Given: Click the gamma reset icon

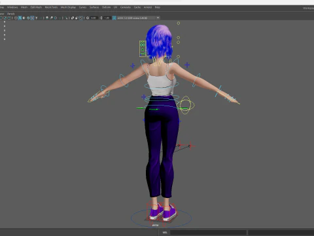Looking at the screenshot, I should tap(101, 18).
